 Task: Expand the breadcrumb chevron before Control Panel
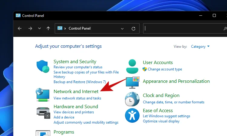(65, 28)
